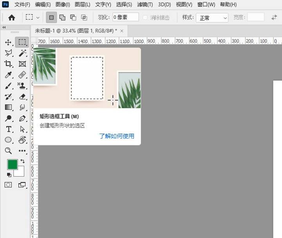Open the 文件(F) menu

[x=22, y=4]
